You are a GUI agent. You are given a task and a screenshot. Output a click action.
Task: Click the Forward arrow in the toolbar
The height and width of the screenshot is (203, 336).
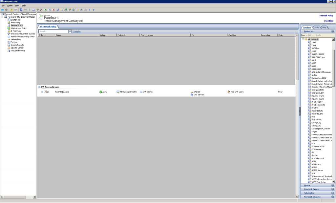[x=6, y=10]
